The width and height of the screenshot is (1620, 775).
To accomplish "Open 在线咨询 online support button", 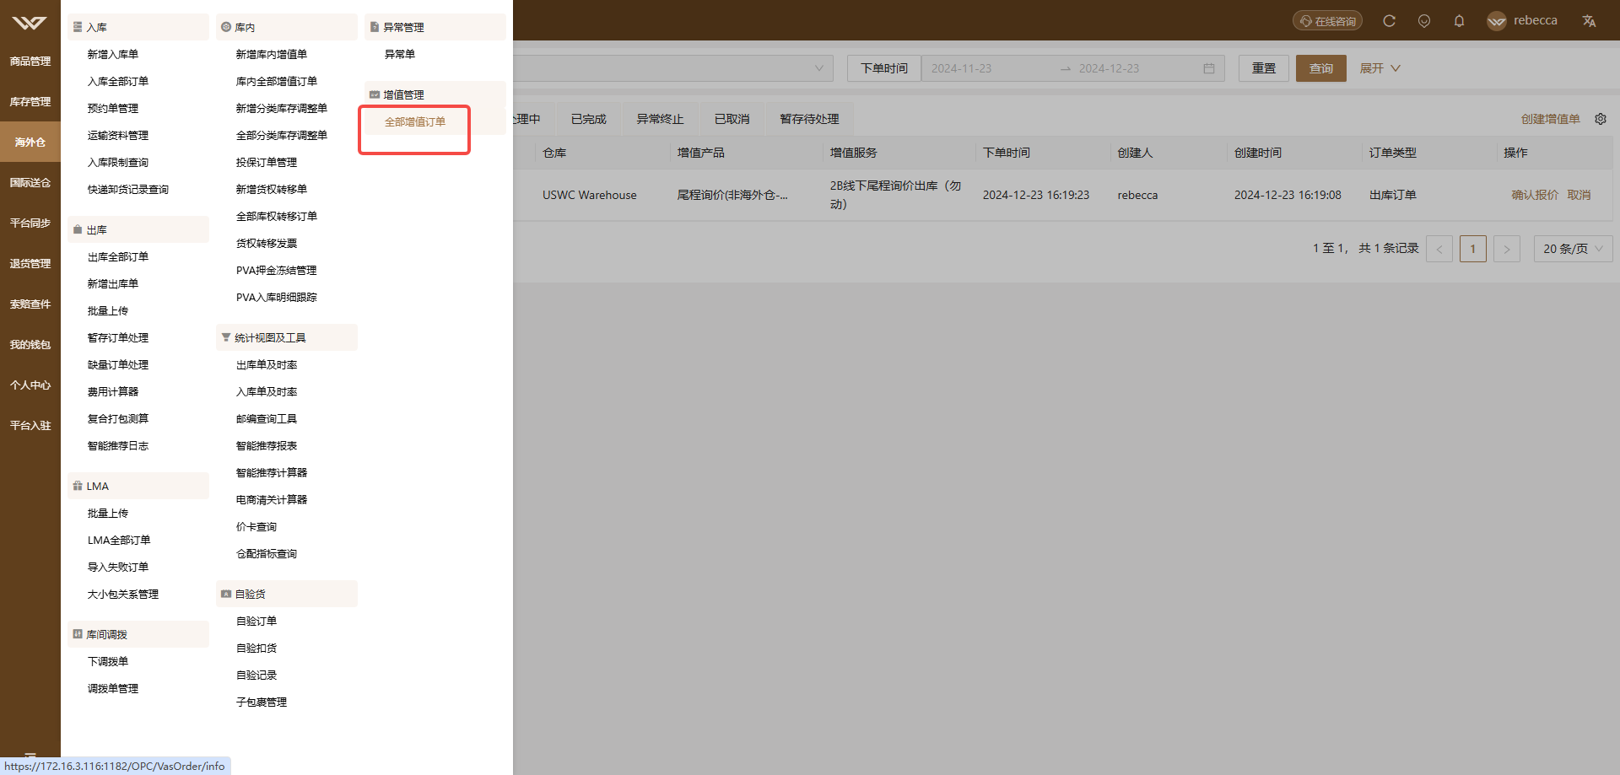I will [x=1328, y=21].
